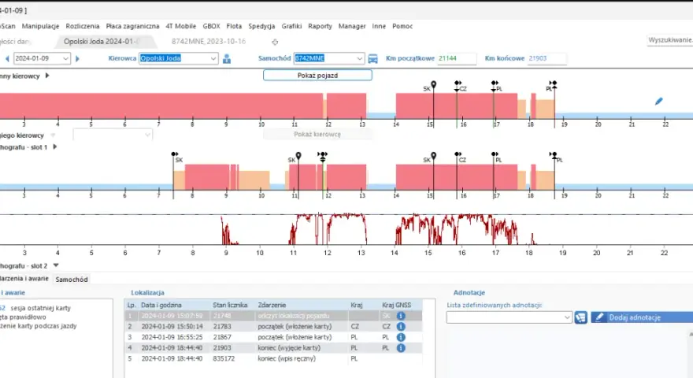Expand the tachograph slot 2 section

(x=56, y=265)
